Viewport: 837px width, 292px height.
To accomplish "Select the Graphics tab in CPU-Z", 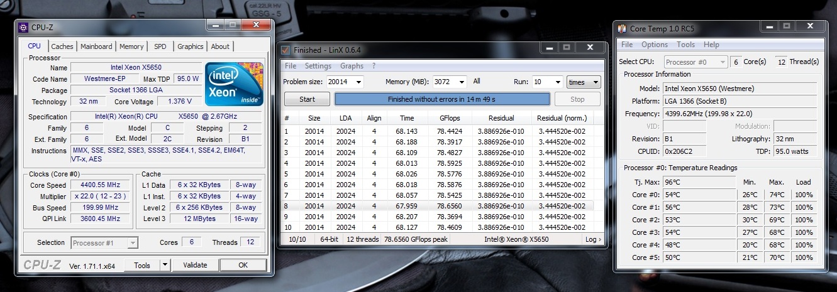I will [190, 46].
